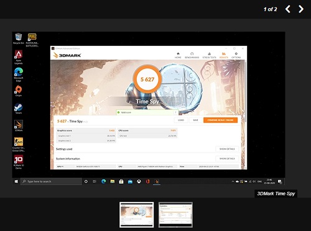Open the Stress Tests section
311x231 pixels.
(x=209, y=55)
